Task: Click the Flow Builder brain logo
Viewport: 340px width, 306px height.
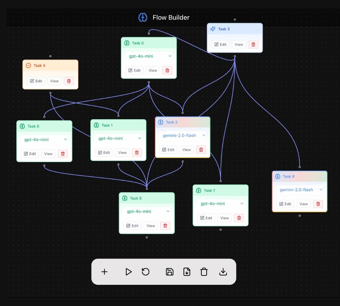Action: (x=143, y=17)
